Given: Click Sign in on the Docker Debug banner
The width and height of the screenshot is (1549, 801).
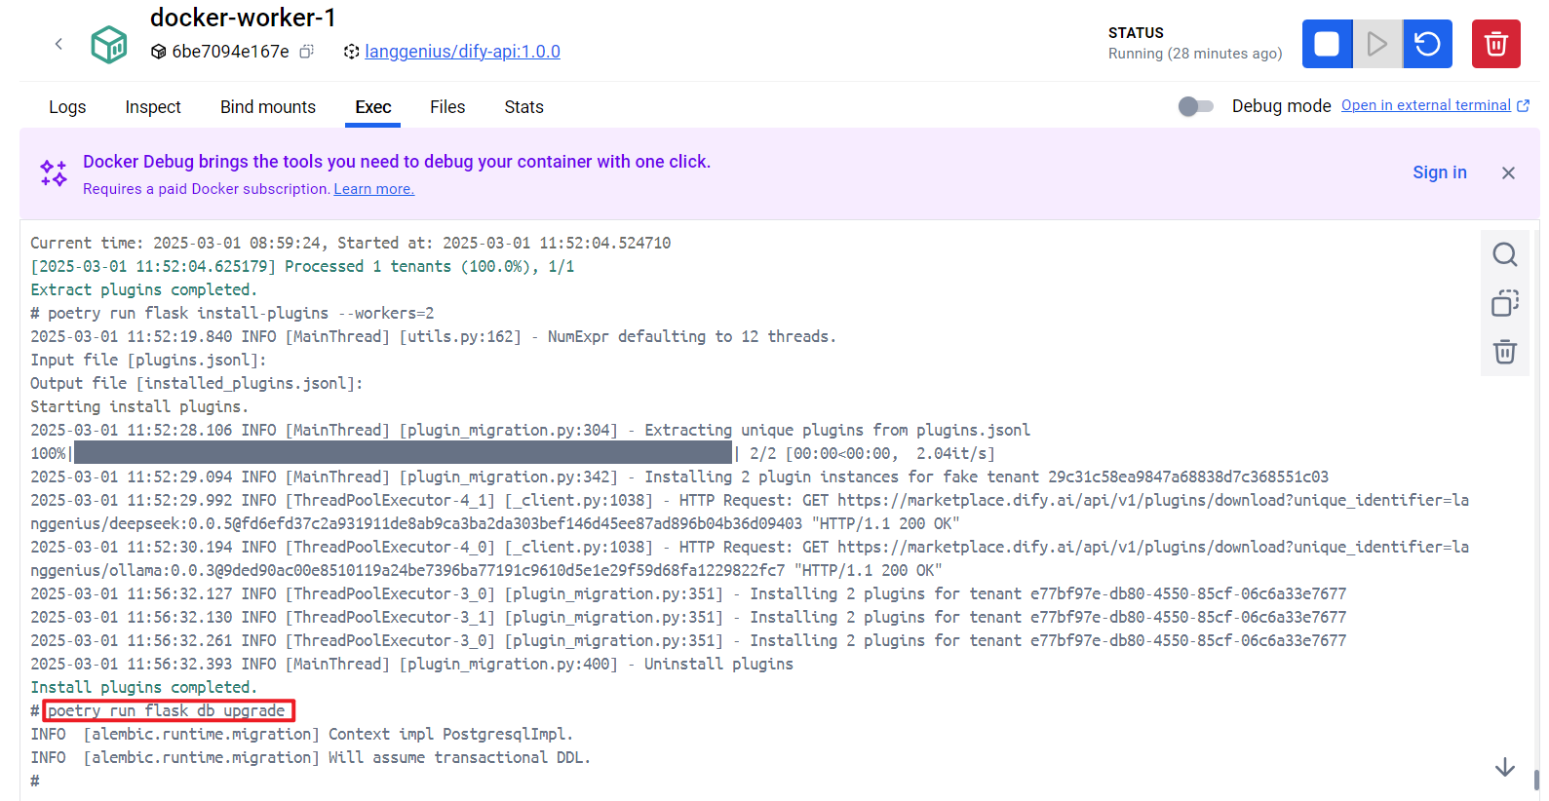Looking at the screenshot, I should coord(1440,172).
